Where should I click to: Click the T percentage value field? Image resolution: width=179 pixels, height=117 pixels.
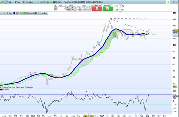click(x=120, y=6)
